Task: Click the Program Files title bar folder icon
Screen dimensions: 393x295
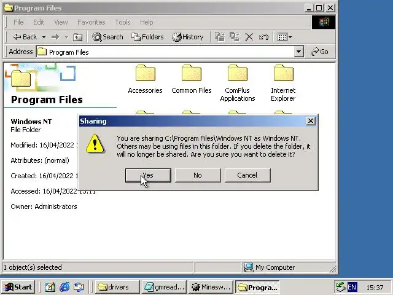Action: (x=8, y=8)
